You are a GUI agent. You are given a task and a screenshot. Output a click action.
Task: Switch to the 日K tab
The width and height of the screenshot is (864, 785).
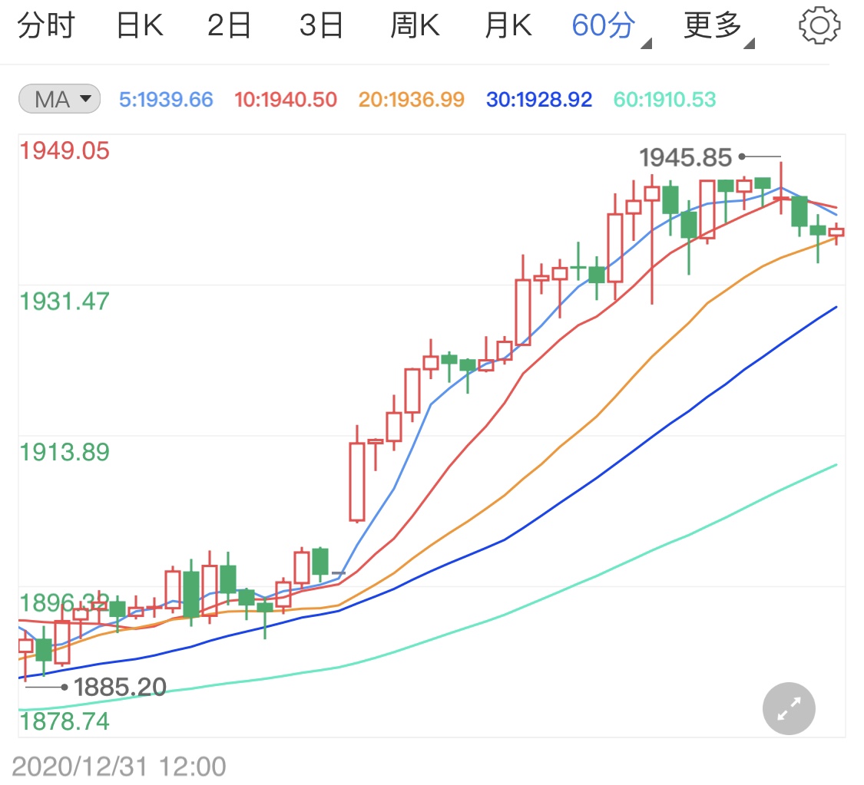pos(140,25)
